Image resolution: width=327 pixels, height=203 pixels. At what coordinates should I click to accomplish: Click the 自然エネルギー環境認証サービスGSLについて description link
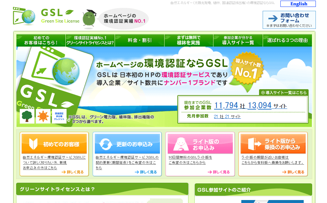tap(54, 162)
